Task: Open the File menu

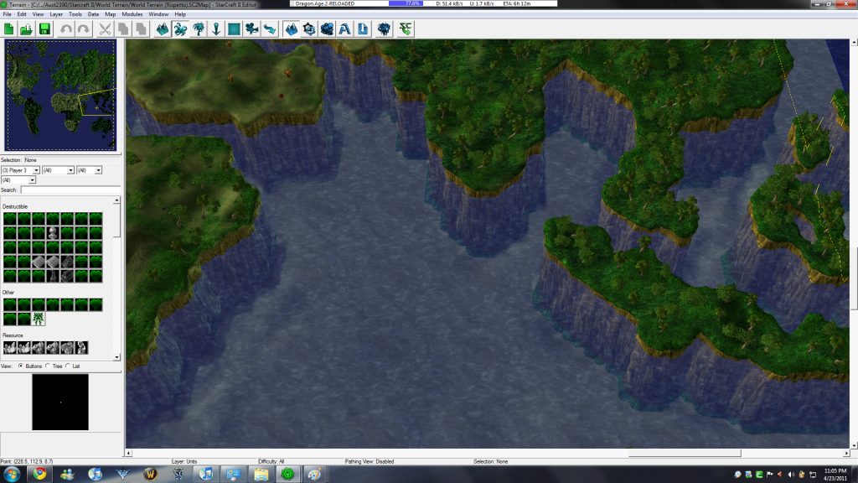Action: point(7,14)
